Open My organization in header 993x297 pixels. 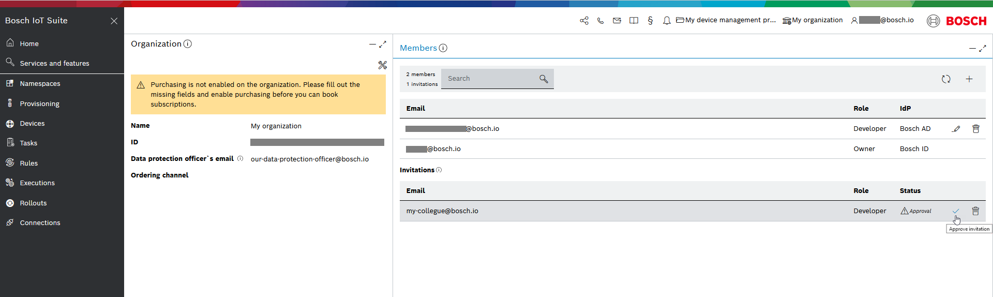[x=813, y=20]
